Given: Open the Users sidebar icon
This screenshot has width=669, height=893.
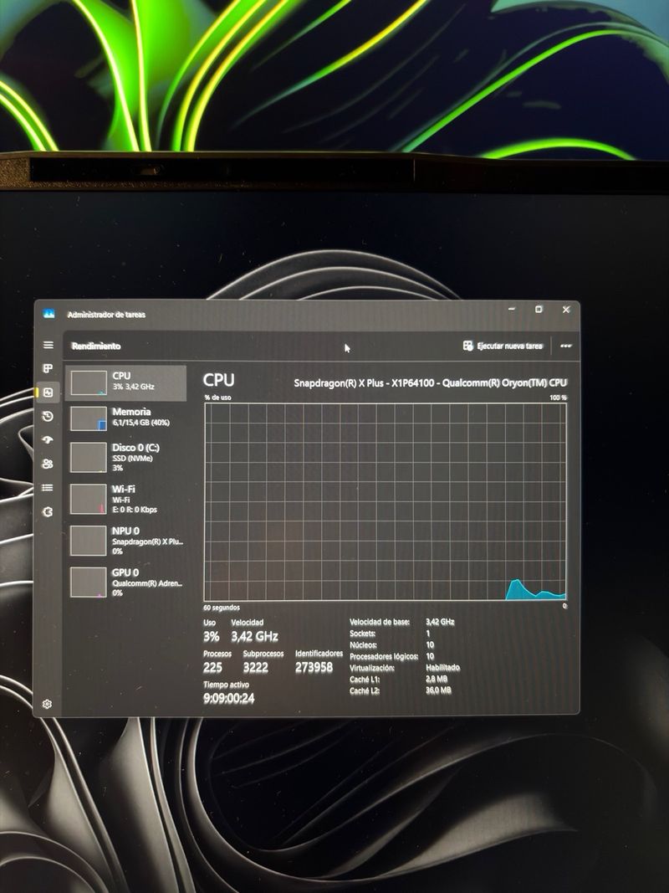Looking at the screenshot, I should pos(48,464).
